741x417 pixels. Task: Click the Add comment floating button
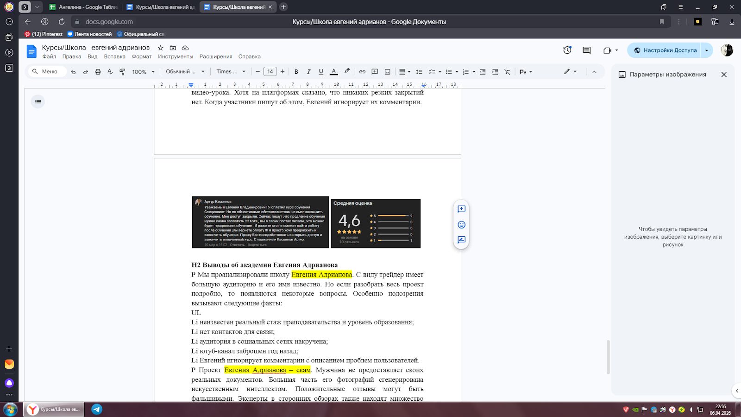(x=461, y=209)
